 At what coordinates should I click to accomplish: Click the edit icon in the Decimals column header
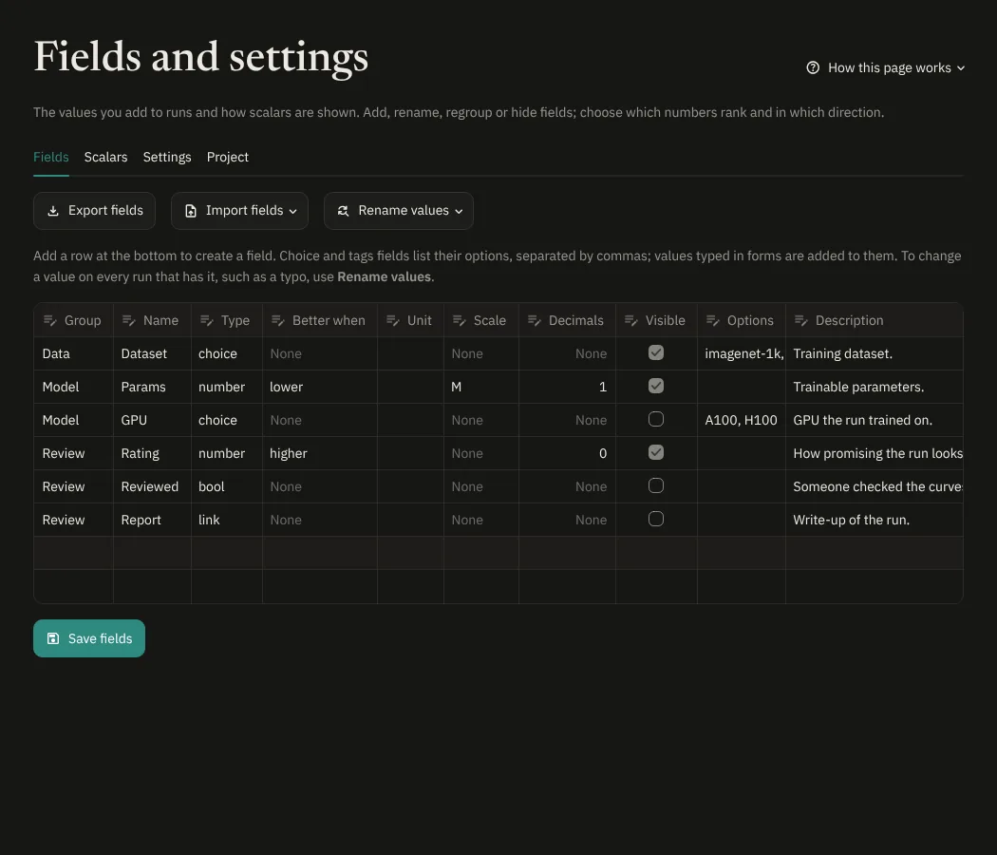coord(534,321)
